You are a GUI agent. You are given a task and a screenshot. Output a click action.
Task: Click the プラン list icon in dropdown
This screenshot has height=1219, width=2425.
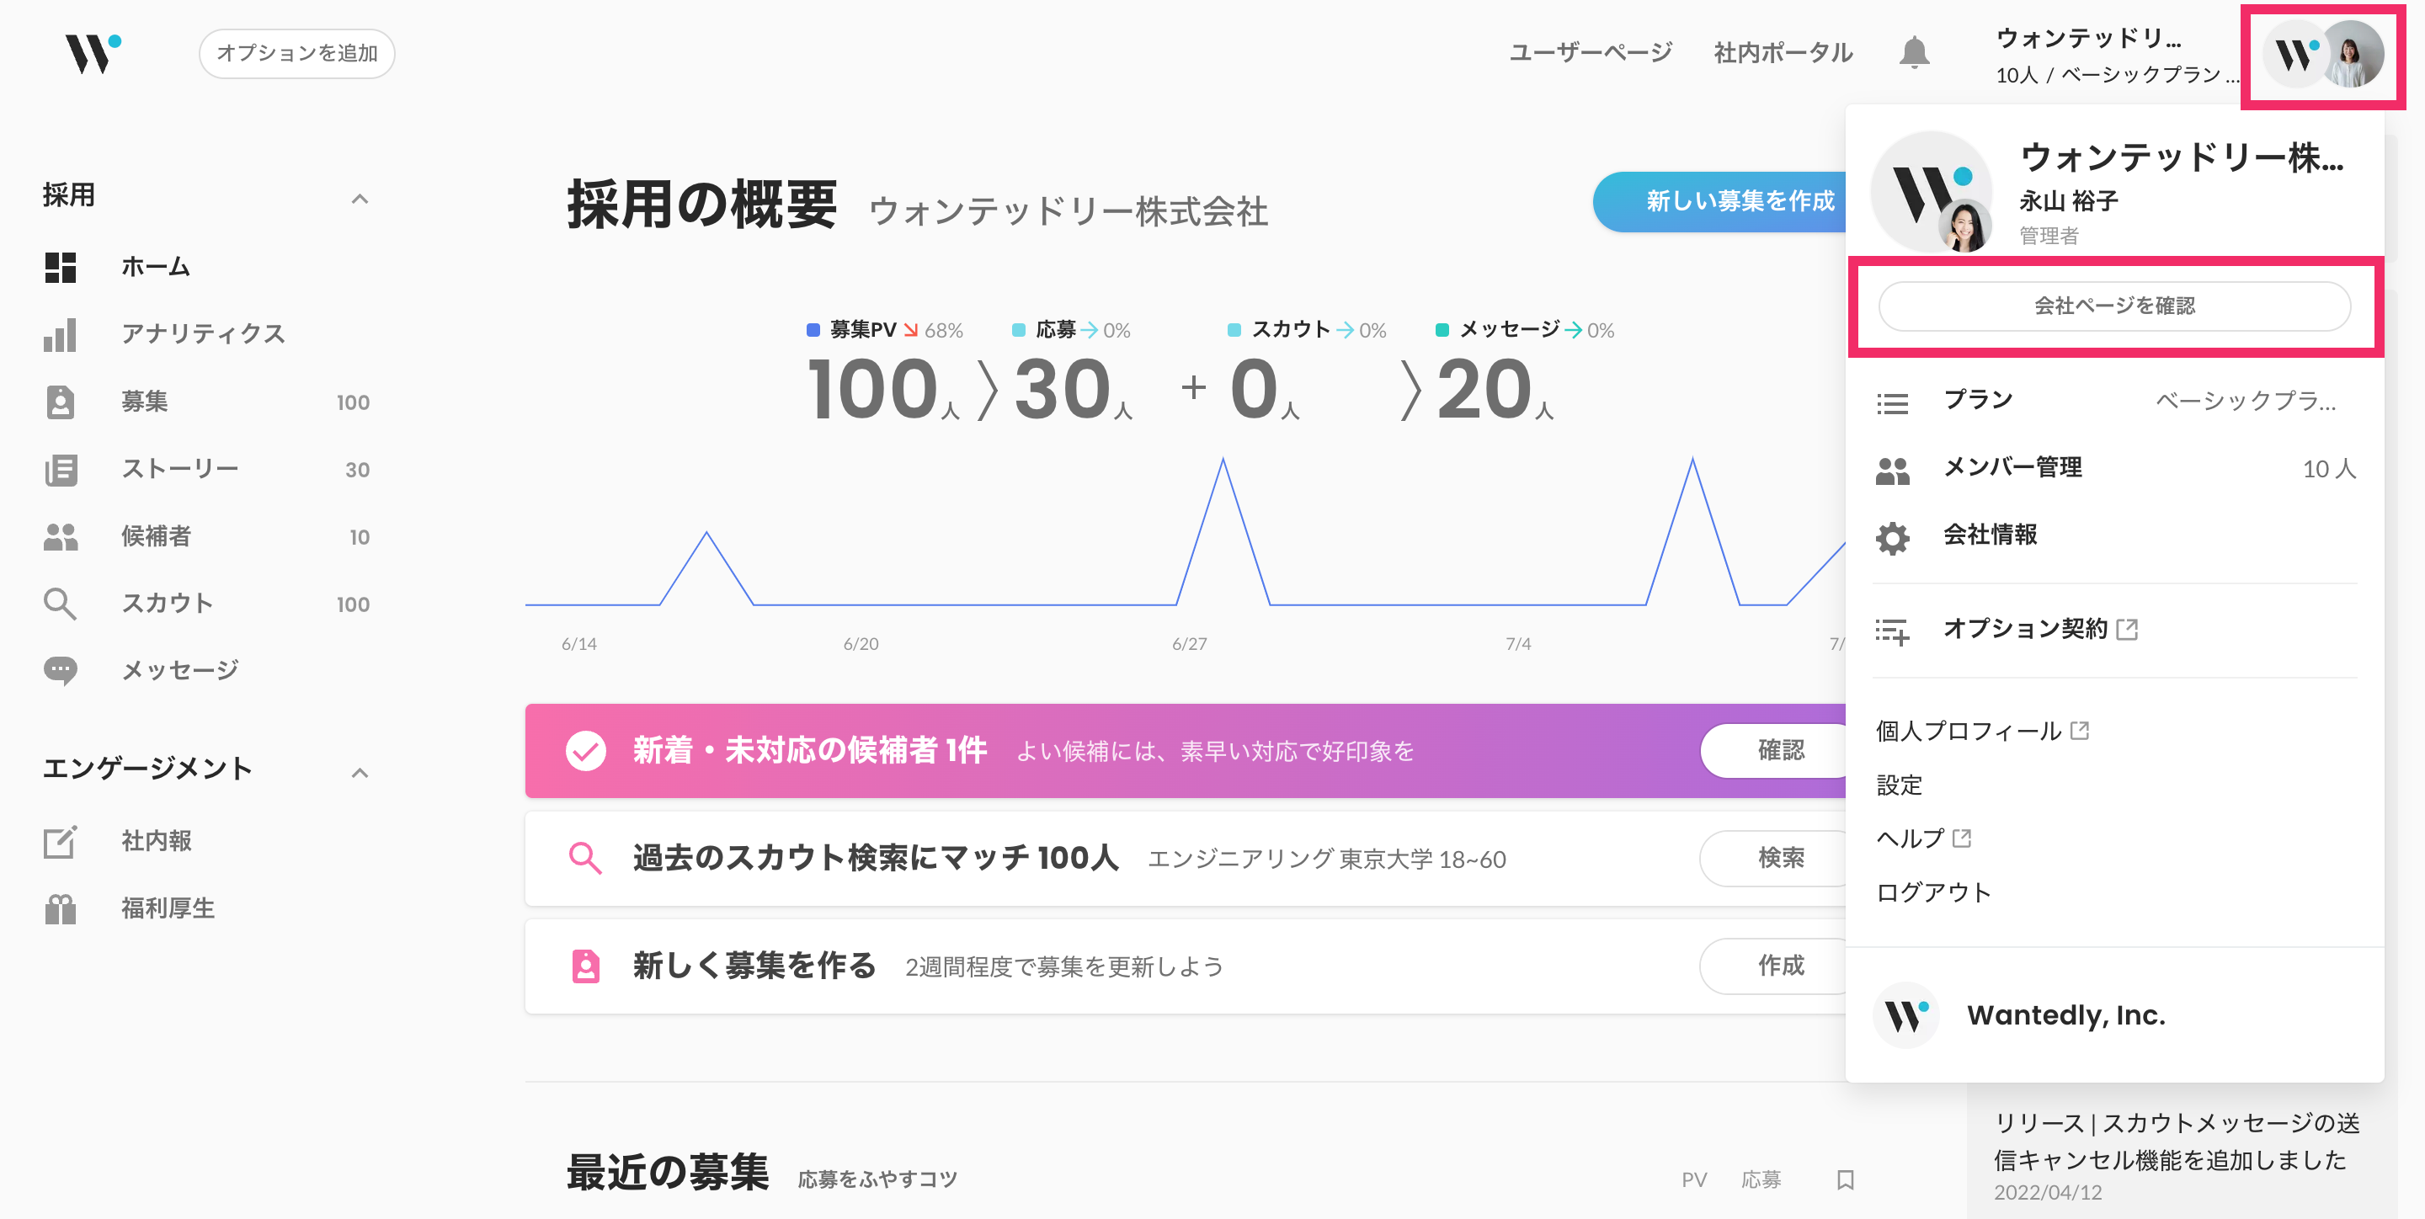click(1892, 403)
